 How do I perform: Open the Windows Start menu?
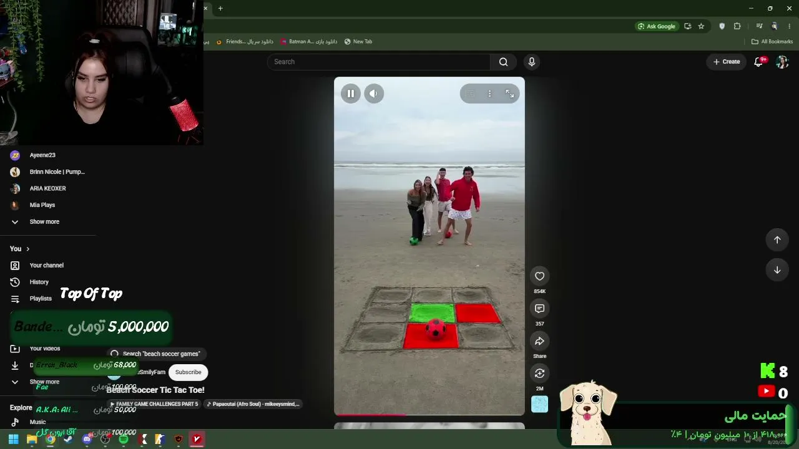[x=13, y=439]
